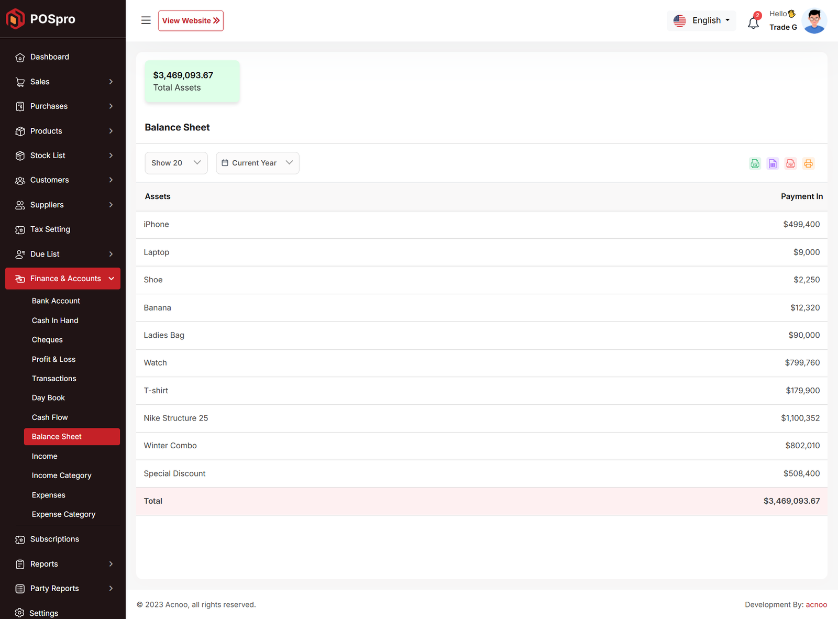
Task: Open the notifications bell
Action: 753,23
